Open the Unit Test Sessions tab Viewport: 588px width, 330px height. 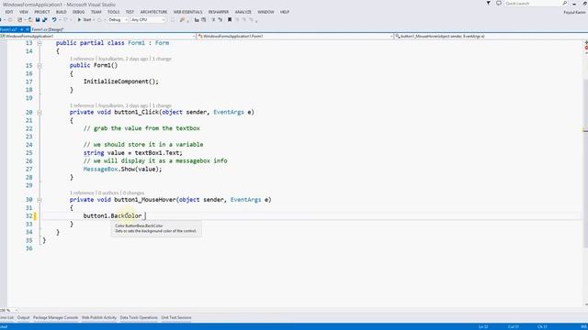[176, 318]
